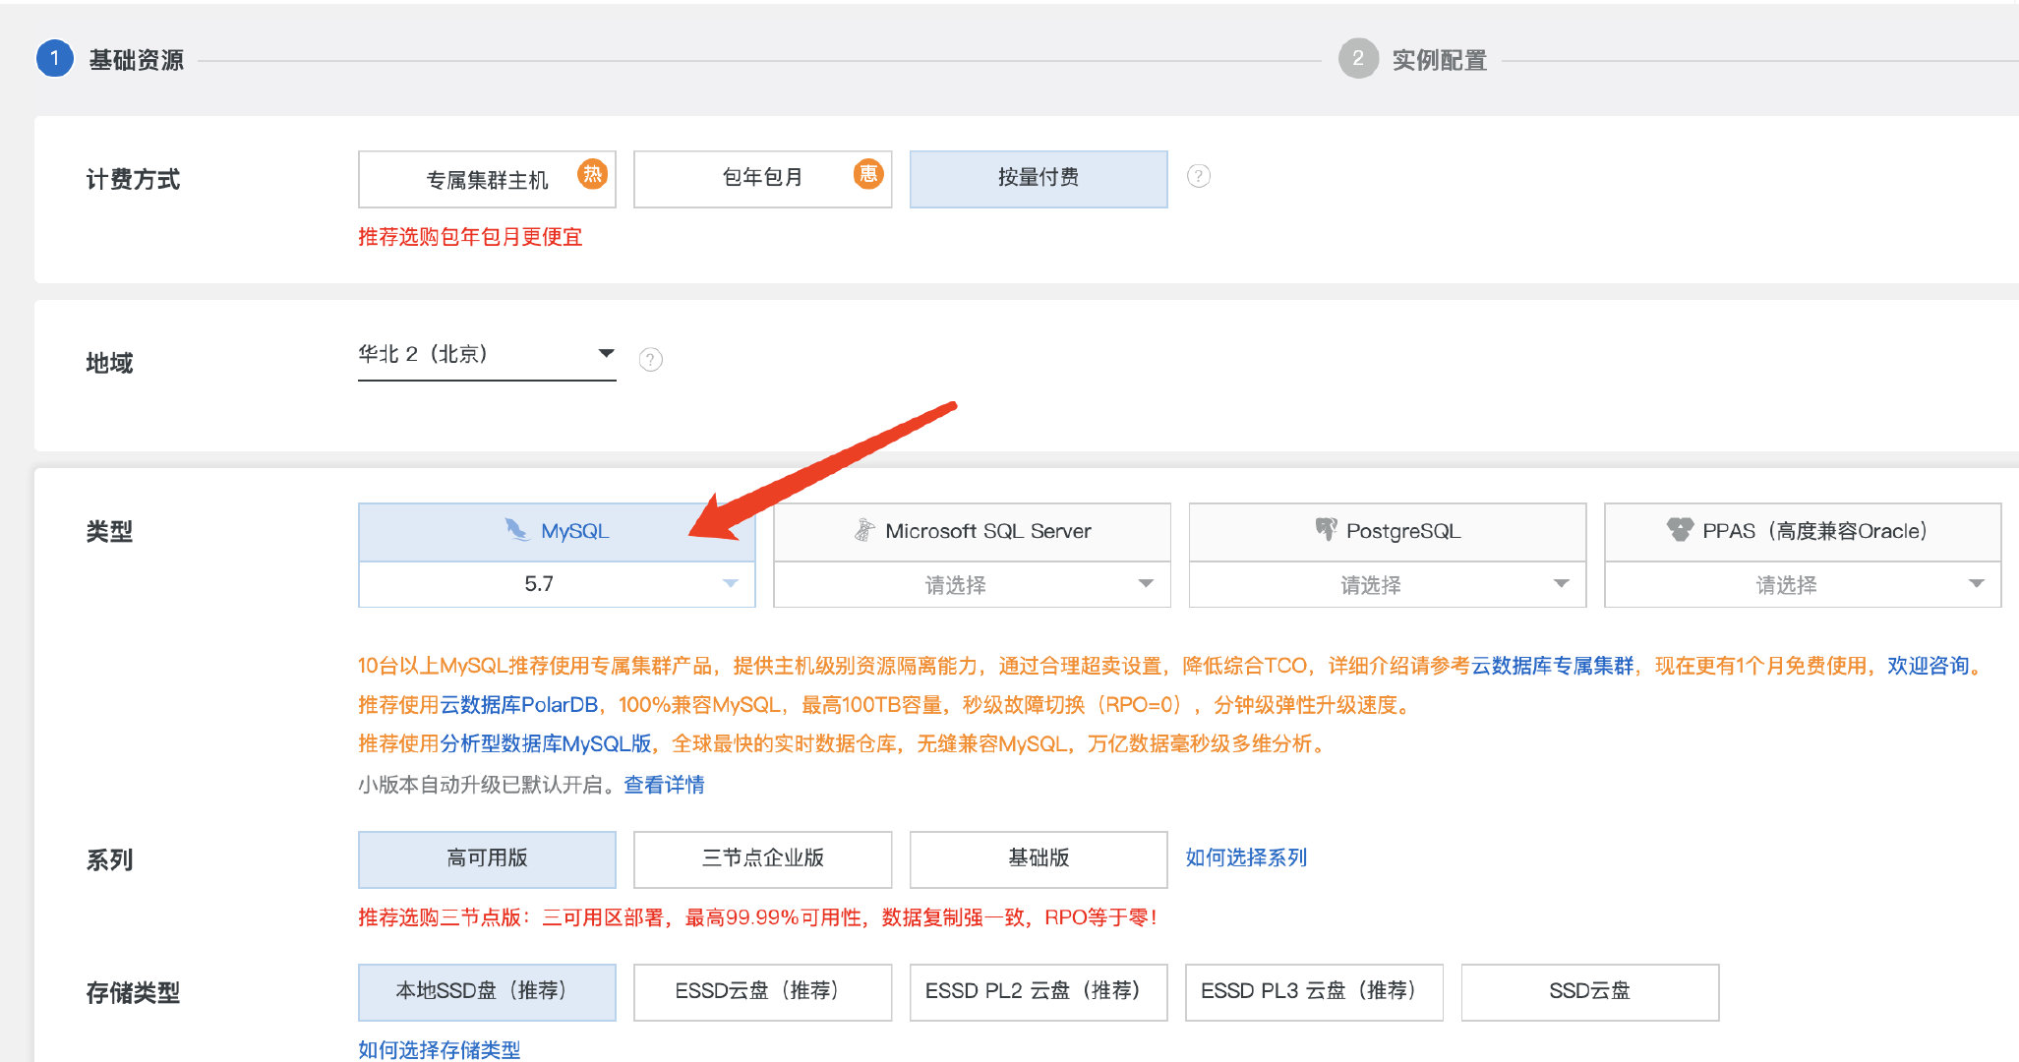The width and height of the screenshot is (2019, 1062).
Task: Click the 热 badge on 专属集群主机
Action: [x=592, y=174]
